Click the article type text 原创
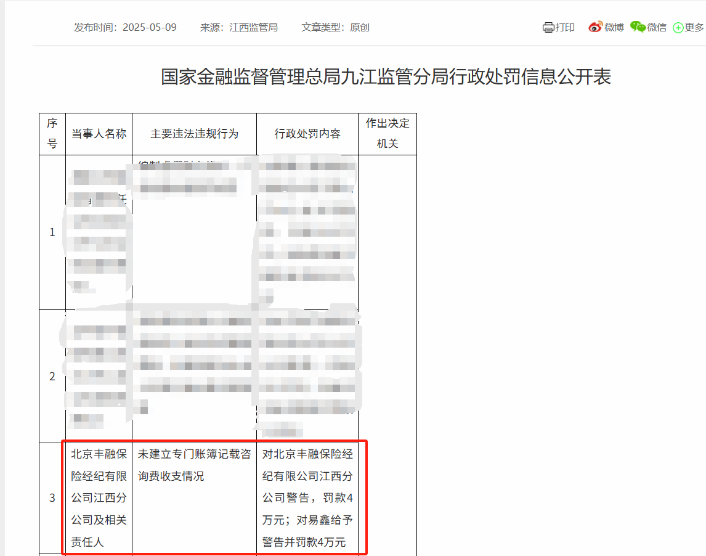Viewport: 706px width, 556px height. [360, 28]
